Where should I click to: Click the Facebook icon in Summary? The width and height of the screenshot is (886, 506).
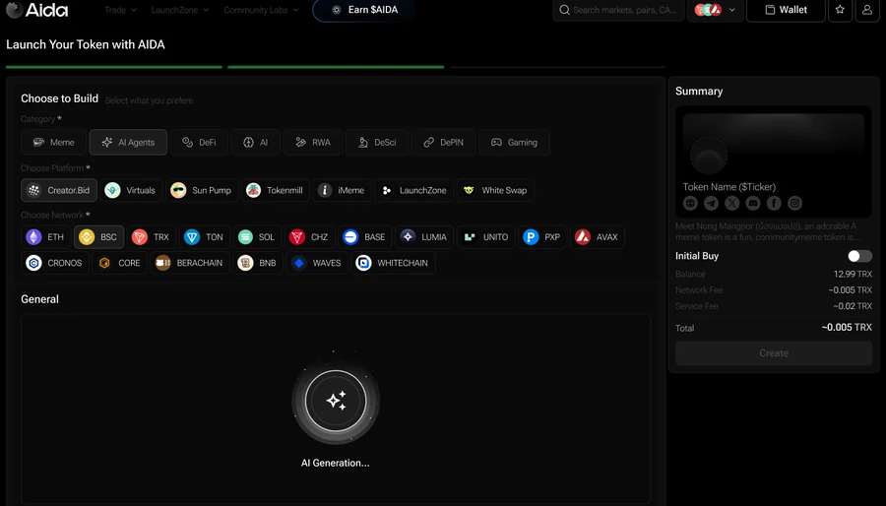pyautogui.click(x=774, y=204)
